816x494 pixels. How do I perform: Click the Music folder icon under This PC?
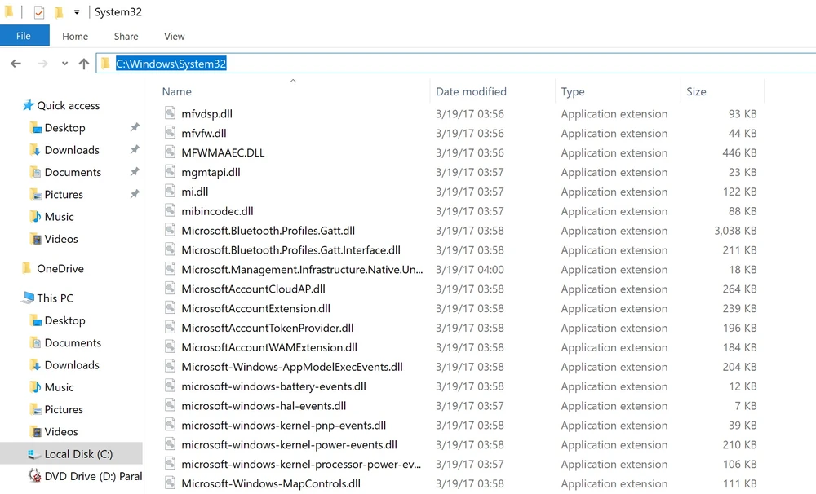35,387
